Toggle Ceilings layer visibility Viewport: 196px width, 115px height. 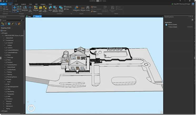pos(6,45)
